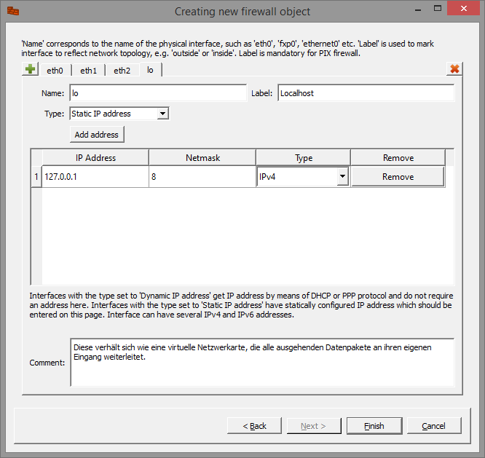Click the green plus add interface icon
This screenshot has width=485, height=458.
click(x=30, y=69)
